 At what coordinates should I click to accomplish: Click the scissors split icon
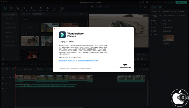(x=27, y=64)
